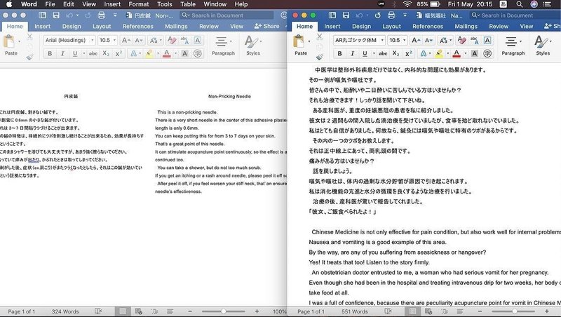Open Styles gallery in right window
This screenshot has width=561, height=317.
[x=543, y=46]
